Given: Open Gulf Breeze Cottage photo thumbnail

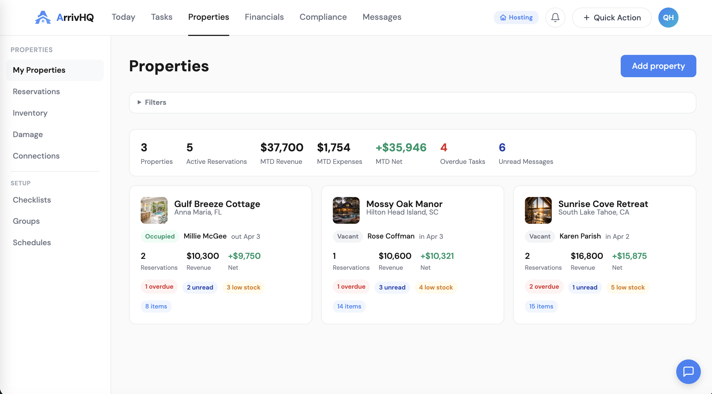Looking at the screenshot, I should click(x=154, y=210).
